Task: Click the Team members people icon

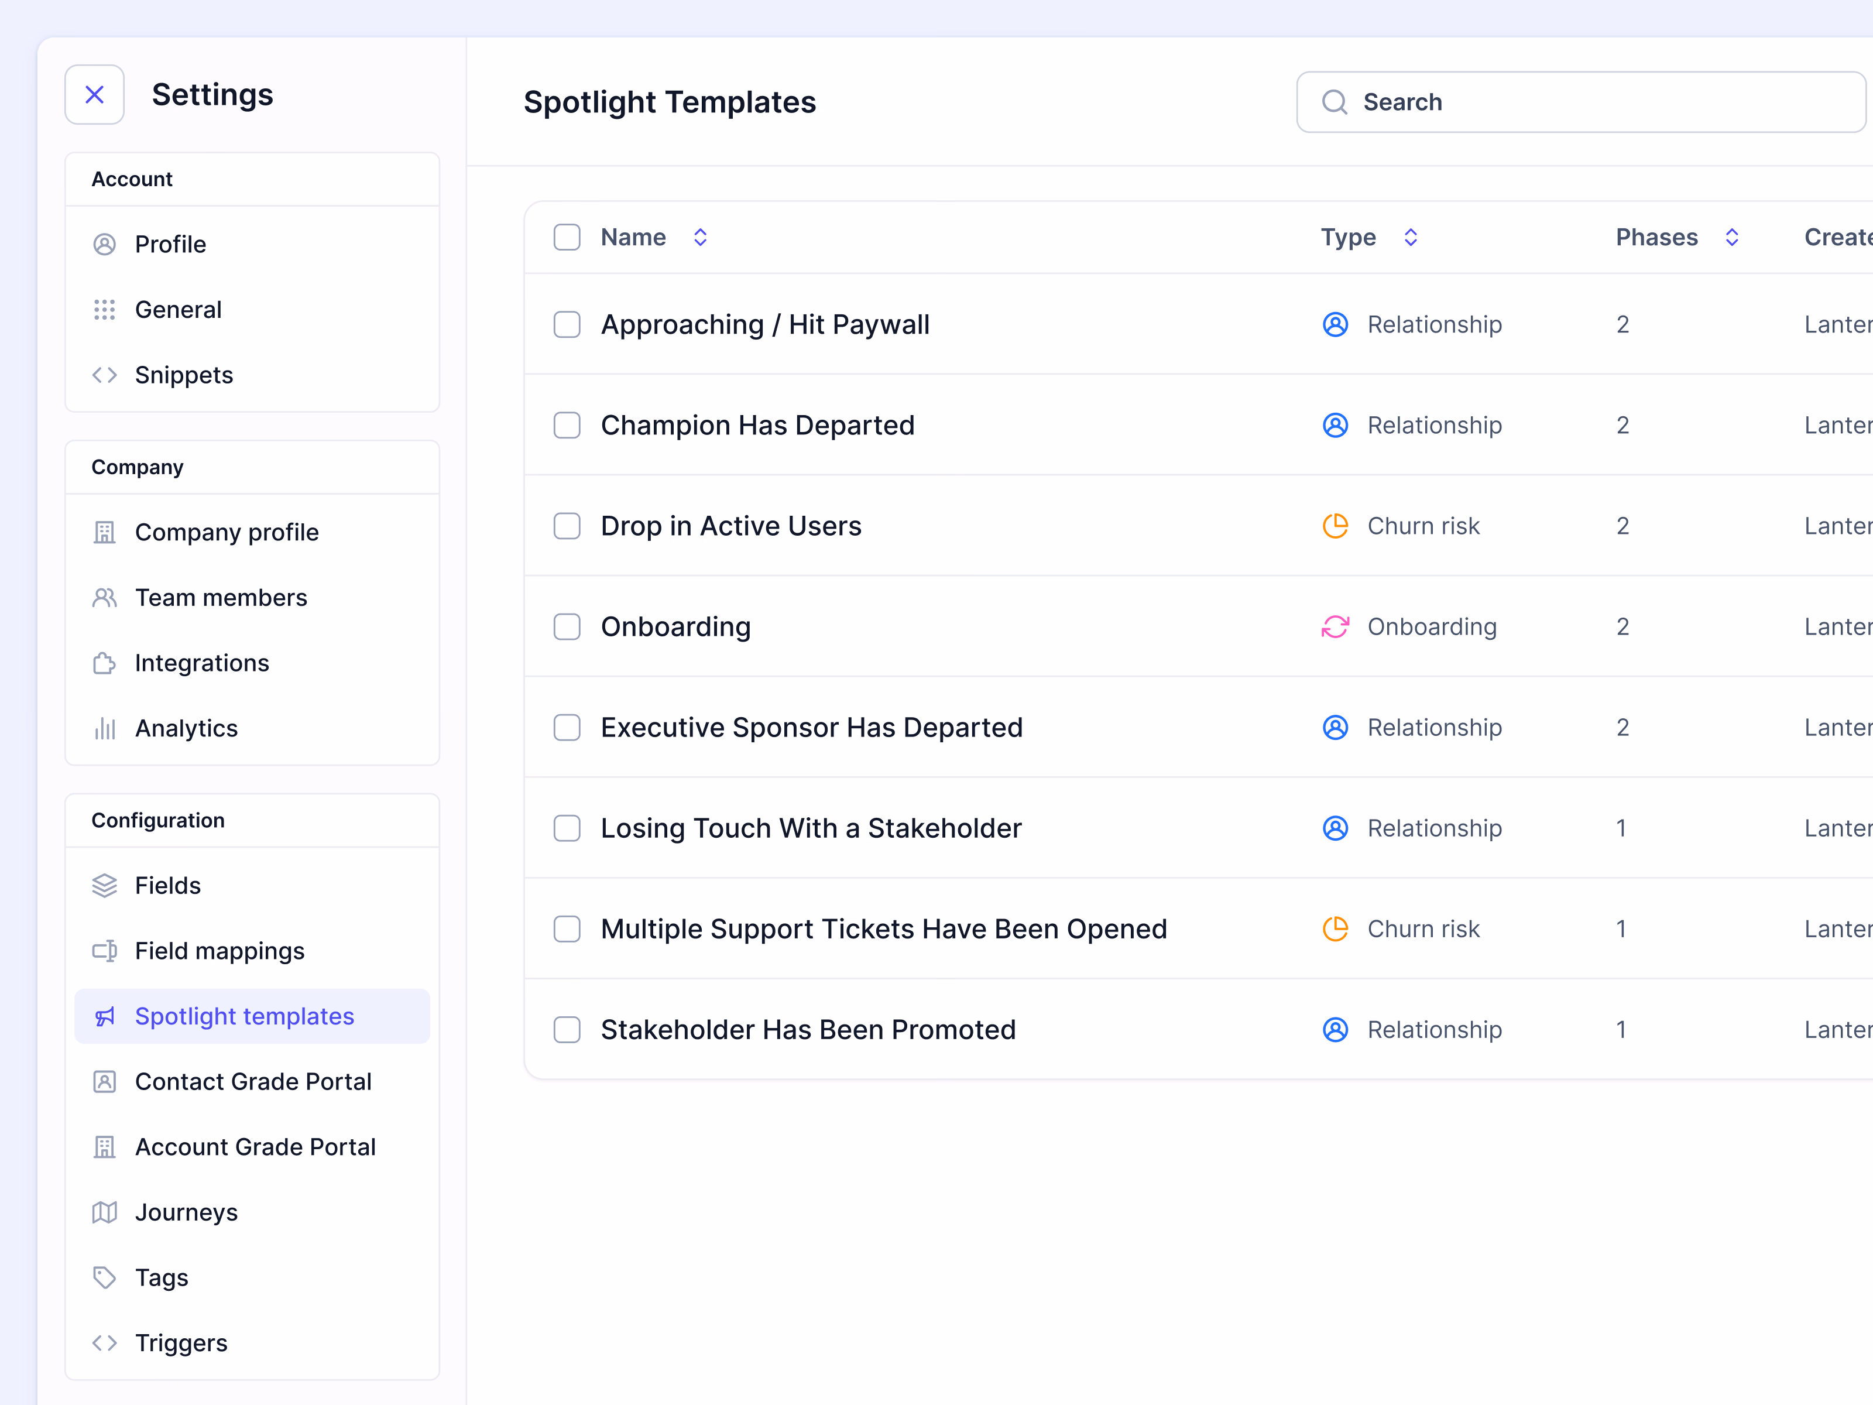Action: (104, 598)
